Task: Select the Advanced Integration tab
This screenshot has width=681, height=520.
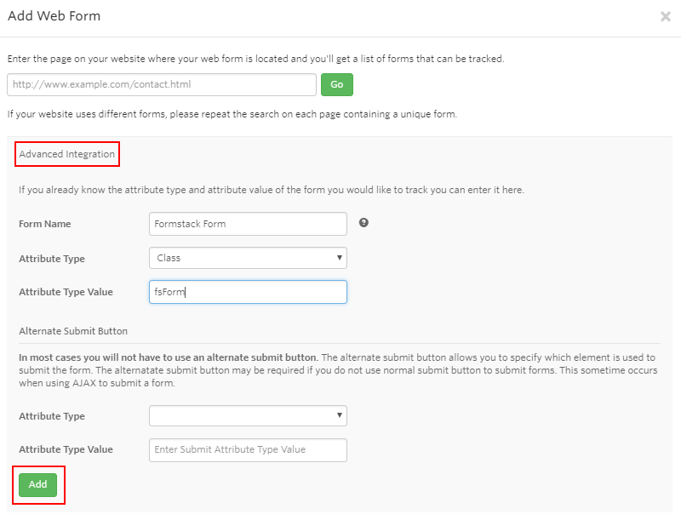Action: pyautogui.click(x=66, y=154)
